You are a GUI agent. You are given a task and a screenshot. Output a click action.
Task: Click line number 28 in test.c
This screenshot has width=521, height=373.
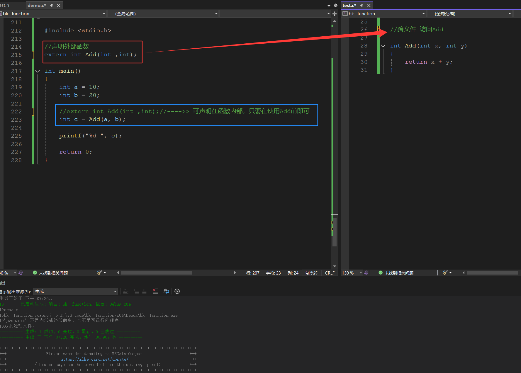(x=364, y=46)
